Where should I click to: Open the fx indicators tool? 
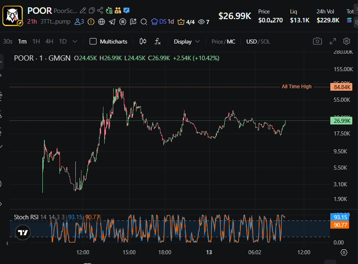pos(157,41)
